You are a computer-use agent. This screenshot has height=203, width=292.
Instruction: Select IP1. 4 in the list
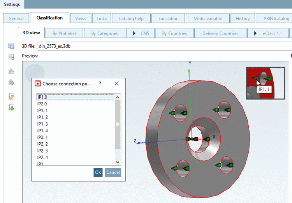[75, 131]
